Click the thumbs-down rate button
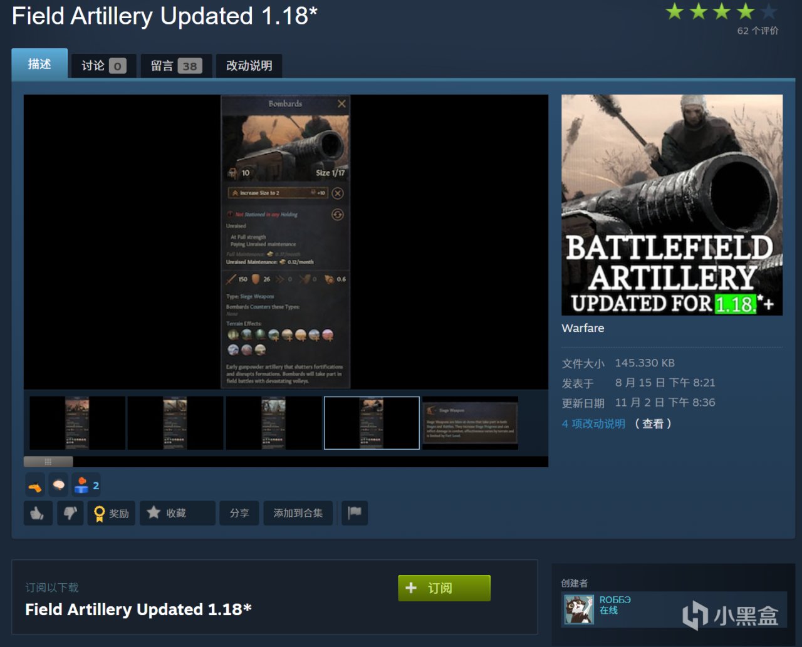802x647 pixels. pyautogui.click(x=70, y=513)
